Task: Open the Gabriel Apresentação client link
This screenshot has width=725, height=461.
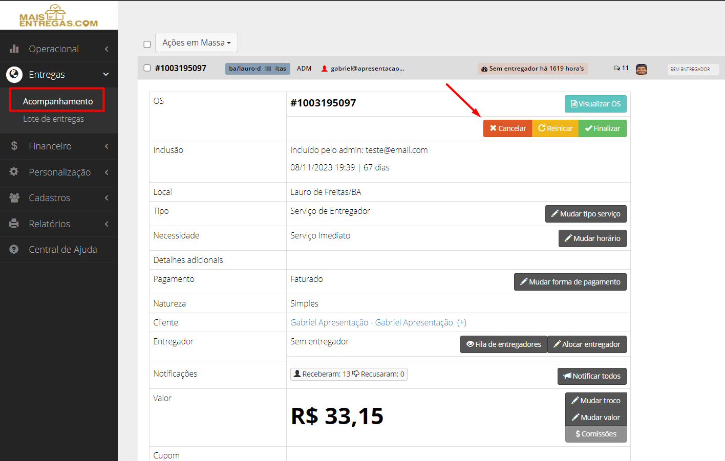Action: [x=372, y=322]
